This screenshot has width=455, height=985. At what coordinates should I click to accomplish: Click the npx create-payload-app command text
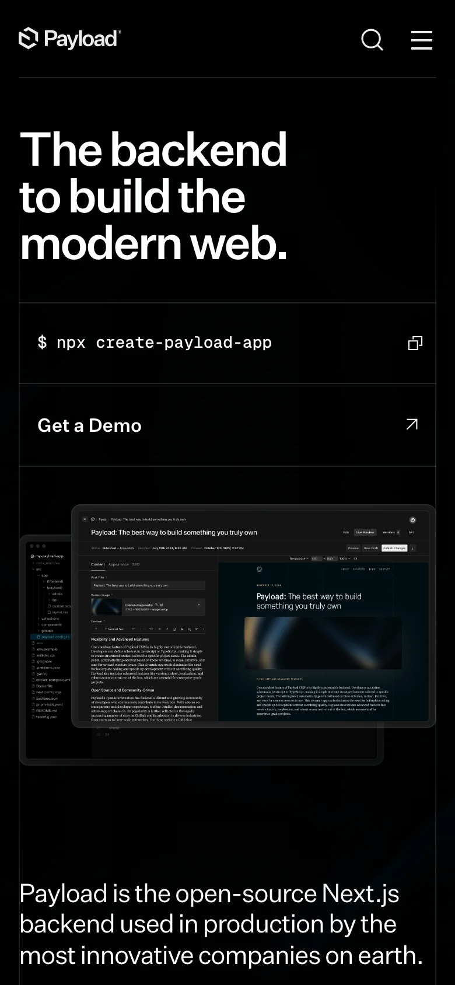pyautogui.click(x=155, y=343)
